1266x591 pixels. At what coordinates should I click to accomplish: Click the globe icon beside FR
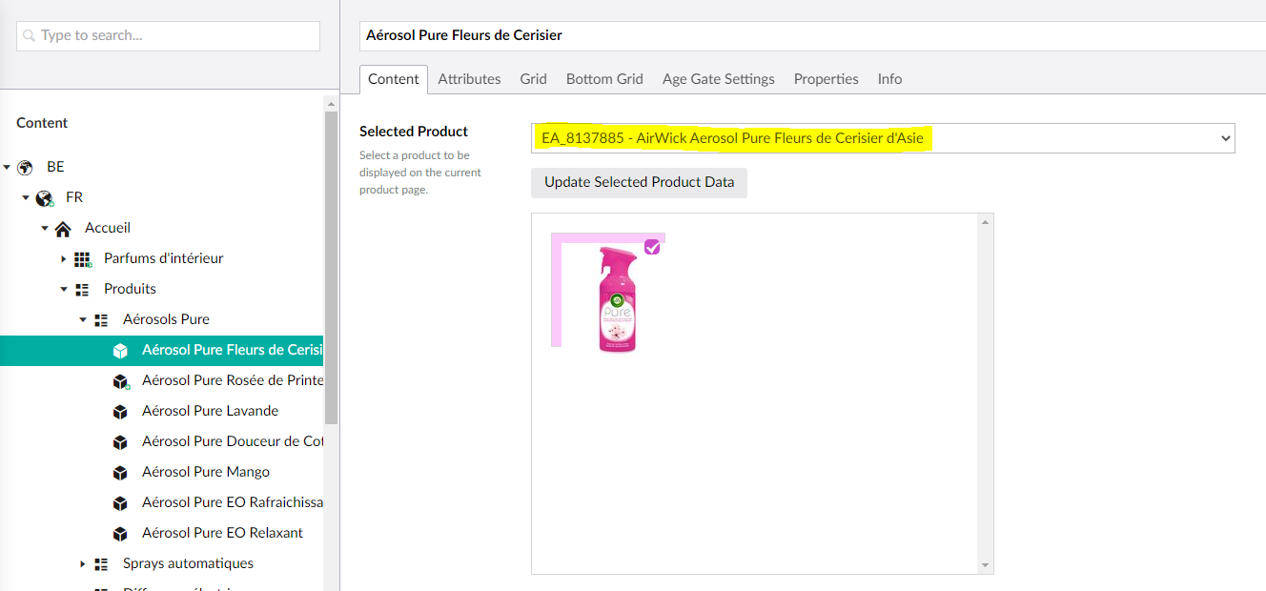click(45, 197)
